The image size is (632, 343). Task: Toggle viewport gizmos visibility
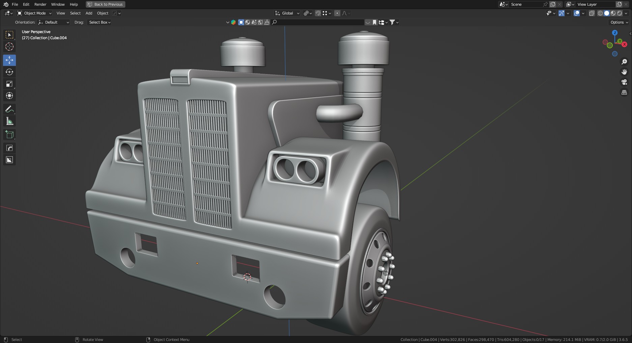tap(562, 13)
